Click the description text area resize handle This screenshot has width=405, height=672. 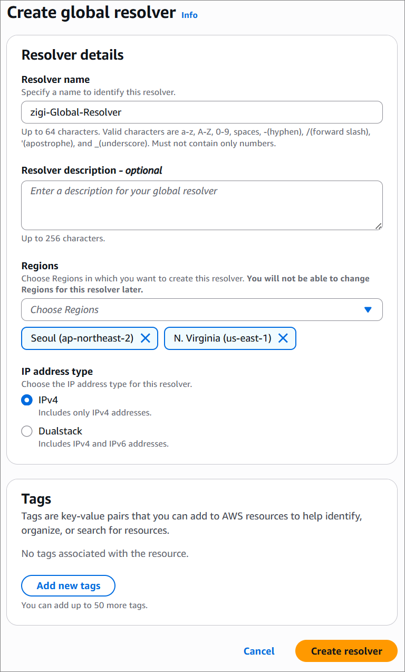point(379,226)
